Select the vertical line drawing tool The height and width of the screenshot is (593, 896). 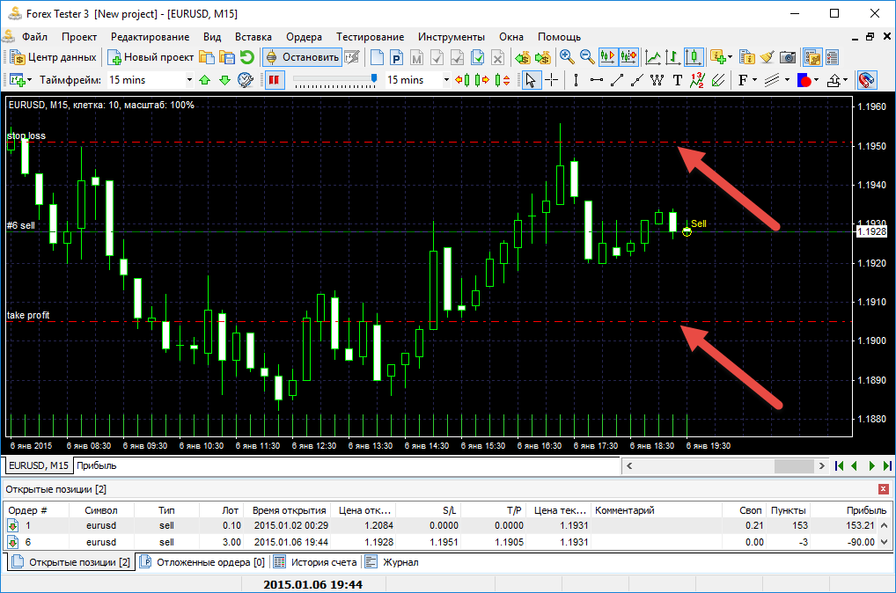[576, 80]
